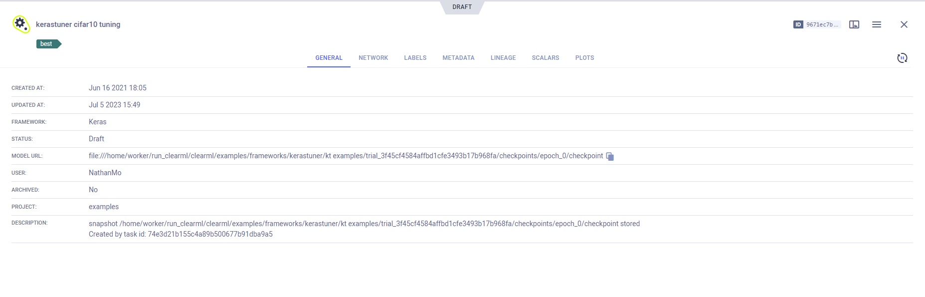Click the model URL file path

tap(346, 156)
